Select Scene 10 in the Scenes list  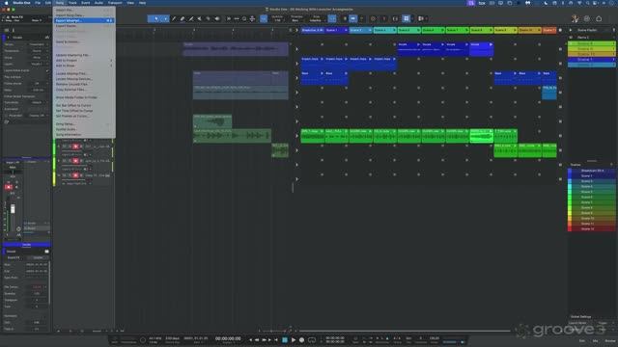coord(591,219)
